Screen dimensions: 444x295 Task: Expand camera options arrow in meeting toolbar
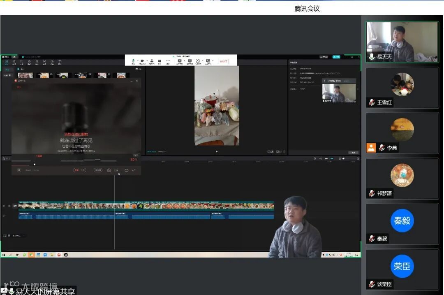[147, 60]
